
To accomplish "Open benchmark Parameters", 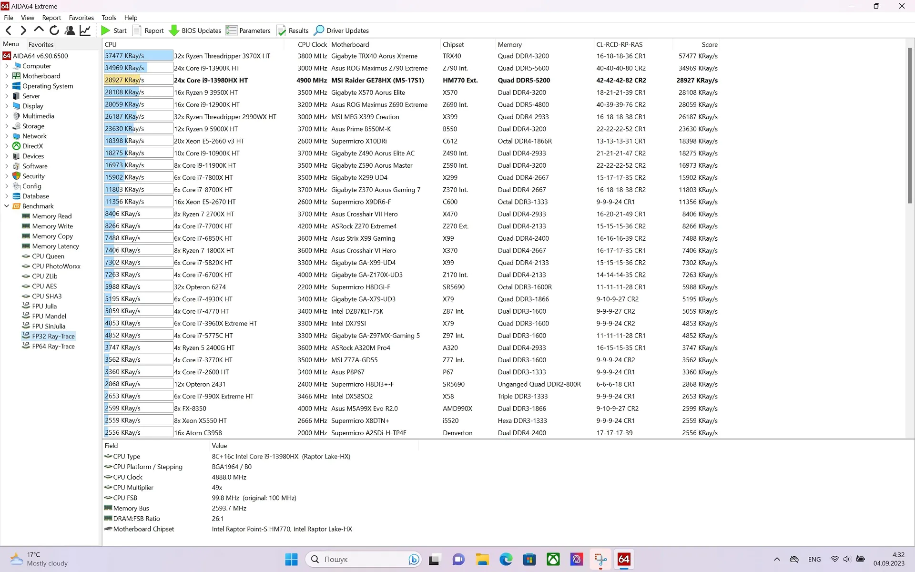I will (x=248, y=31).
